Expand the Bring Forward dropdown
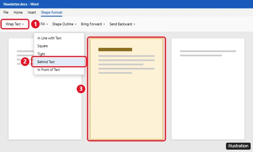 [93, 24]
